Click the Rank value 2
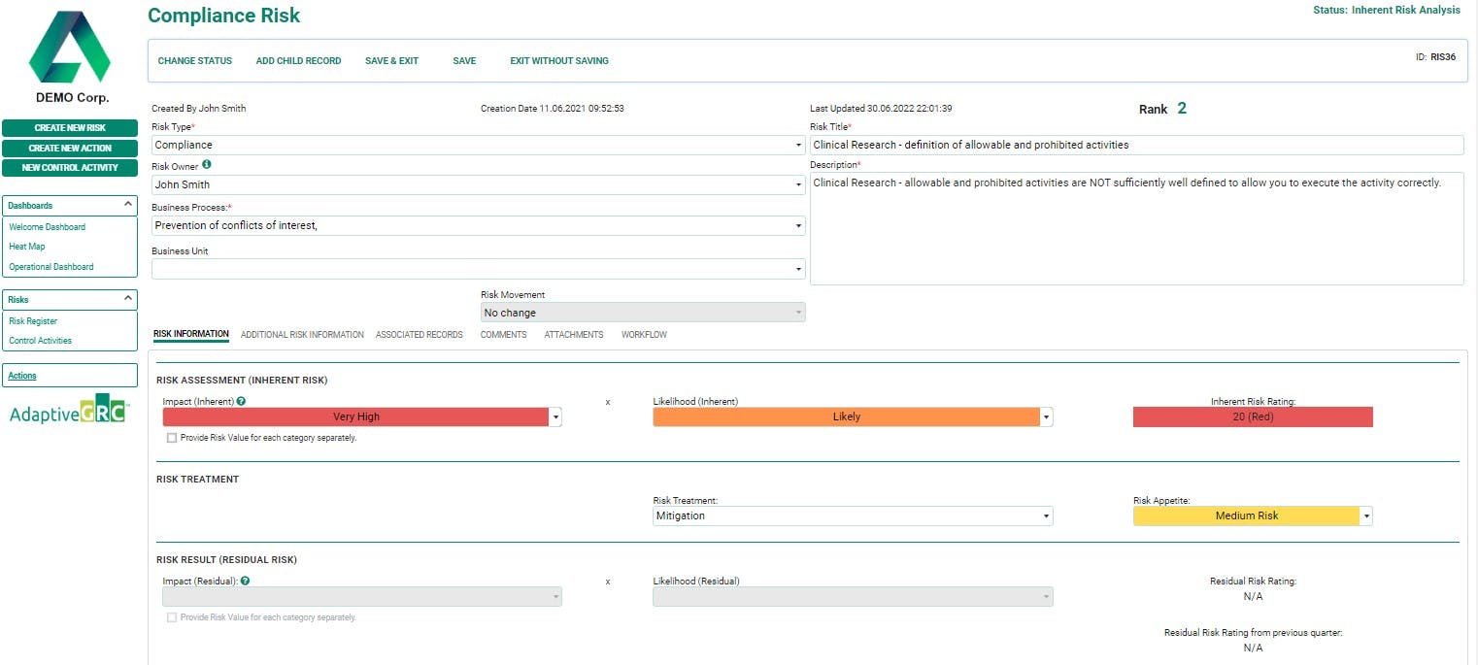This screenshot has width=1478, height=665. [x=1182, y=108]
